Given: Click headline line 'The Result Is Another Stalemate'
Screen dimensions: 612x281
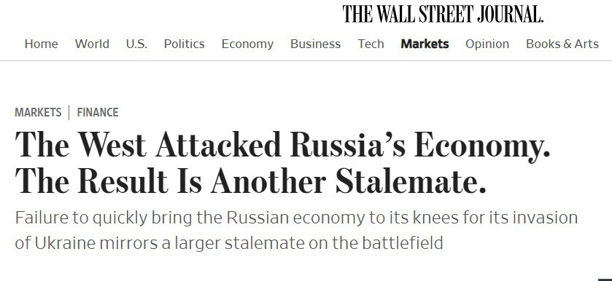Looking at the screenshot, I should pyautogui.click(x=251, y=181).
